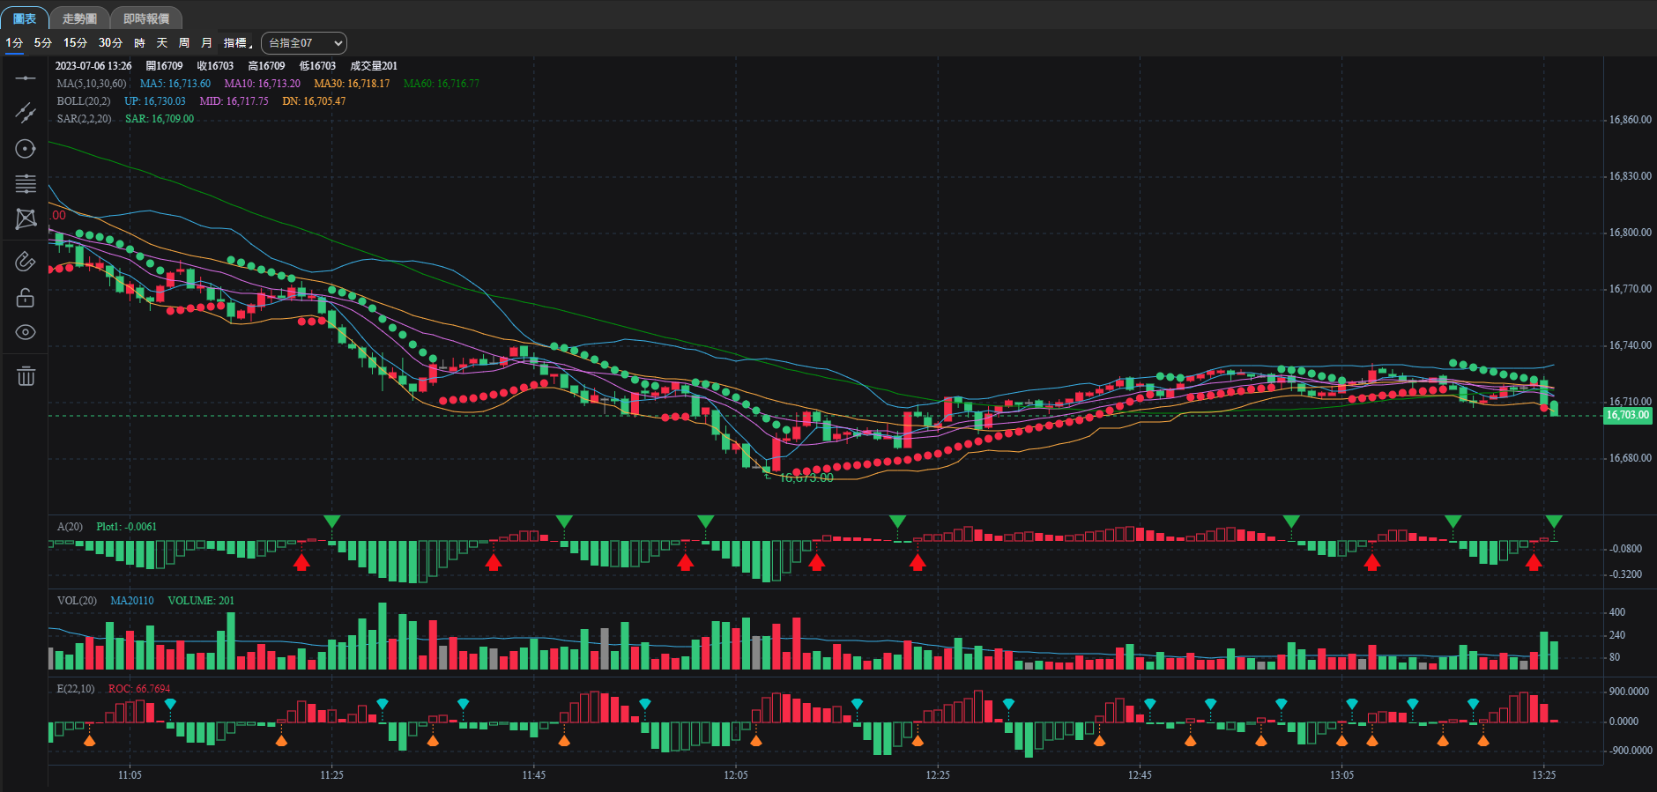Select the 30分 timeframe
The image size is (1657, 792).
click(x=110, y=43)
